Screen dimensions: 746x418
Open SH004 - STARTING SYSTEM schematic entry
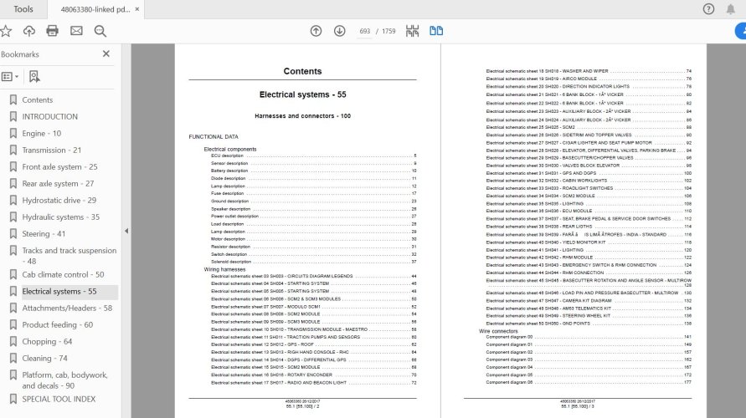click(x=313, y=283)
